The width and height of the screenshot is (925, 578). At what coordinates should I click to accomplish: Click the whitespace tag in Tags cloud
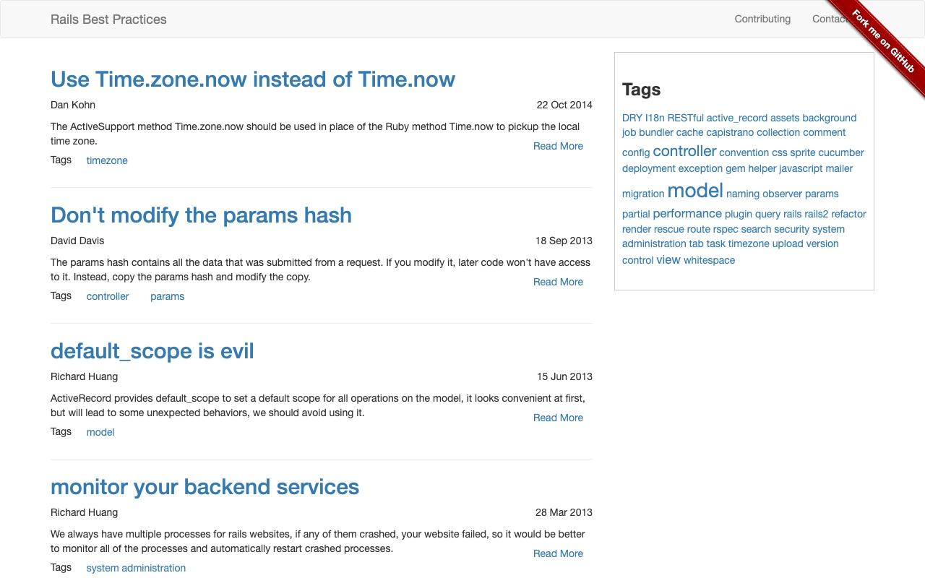[710, 260]
